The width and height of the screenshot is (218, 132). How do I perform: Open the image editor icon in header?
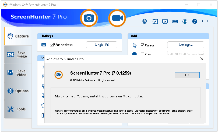click(x=155, y=21)
